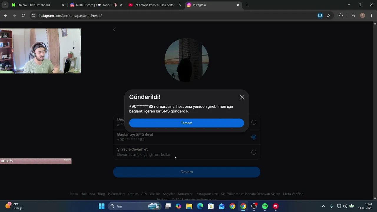Switch to the Stream - Kick Dashboard tab
The image size is (377, 212).
click(x=38, y=5)
